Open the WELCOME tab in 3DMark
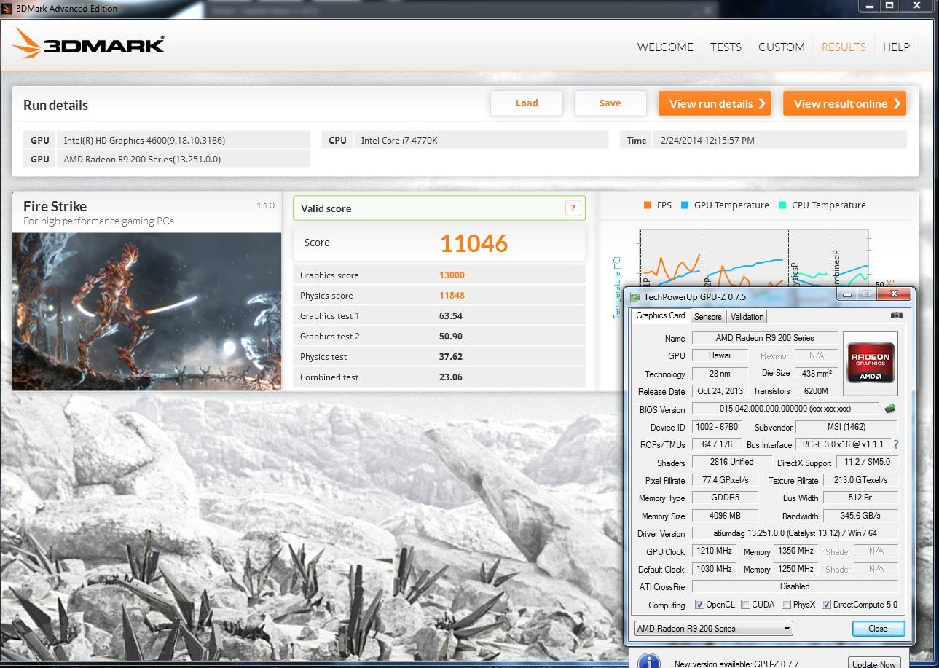939x668 pixels. [665, 47]
